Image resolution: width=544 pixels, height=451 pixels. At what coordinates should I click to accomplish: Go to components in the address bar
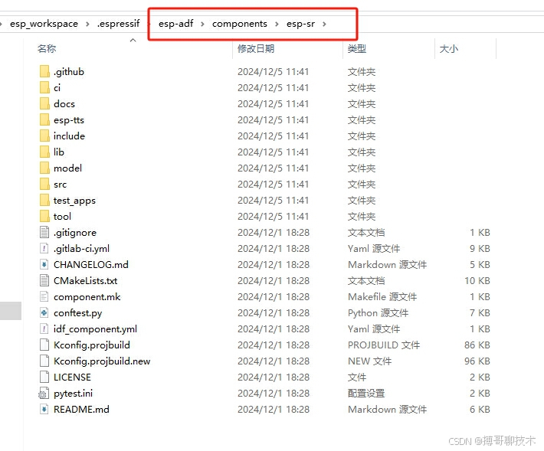coord(240,24)
